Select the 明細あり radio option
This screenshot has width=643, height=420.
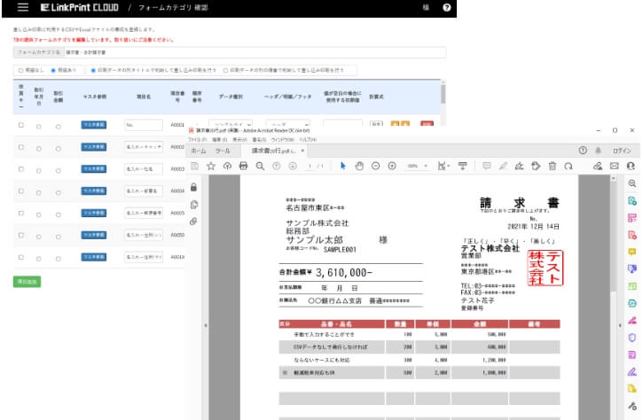pos(53,71)
